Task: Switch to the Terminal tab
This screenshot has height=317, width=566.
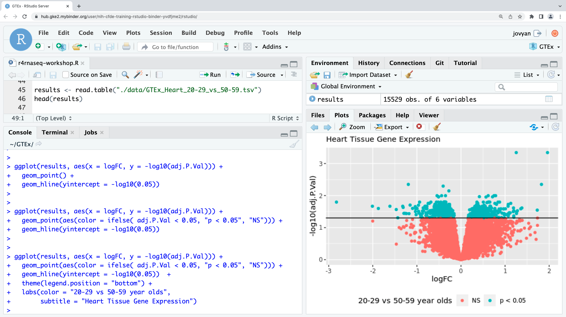Action: pos(55,132)
